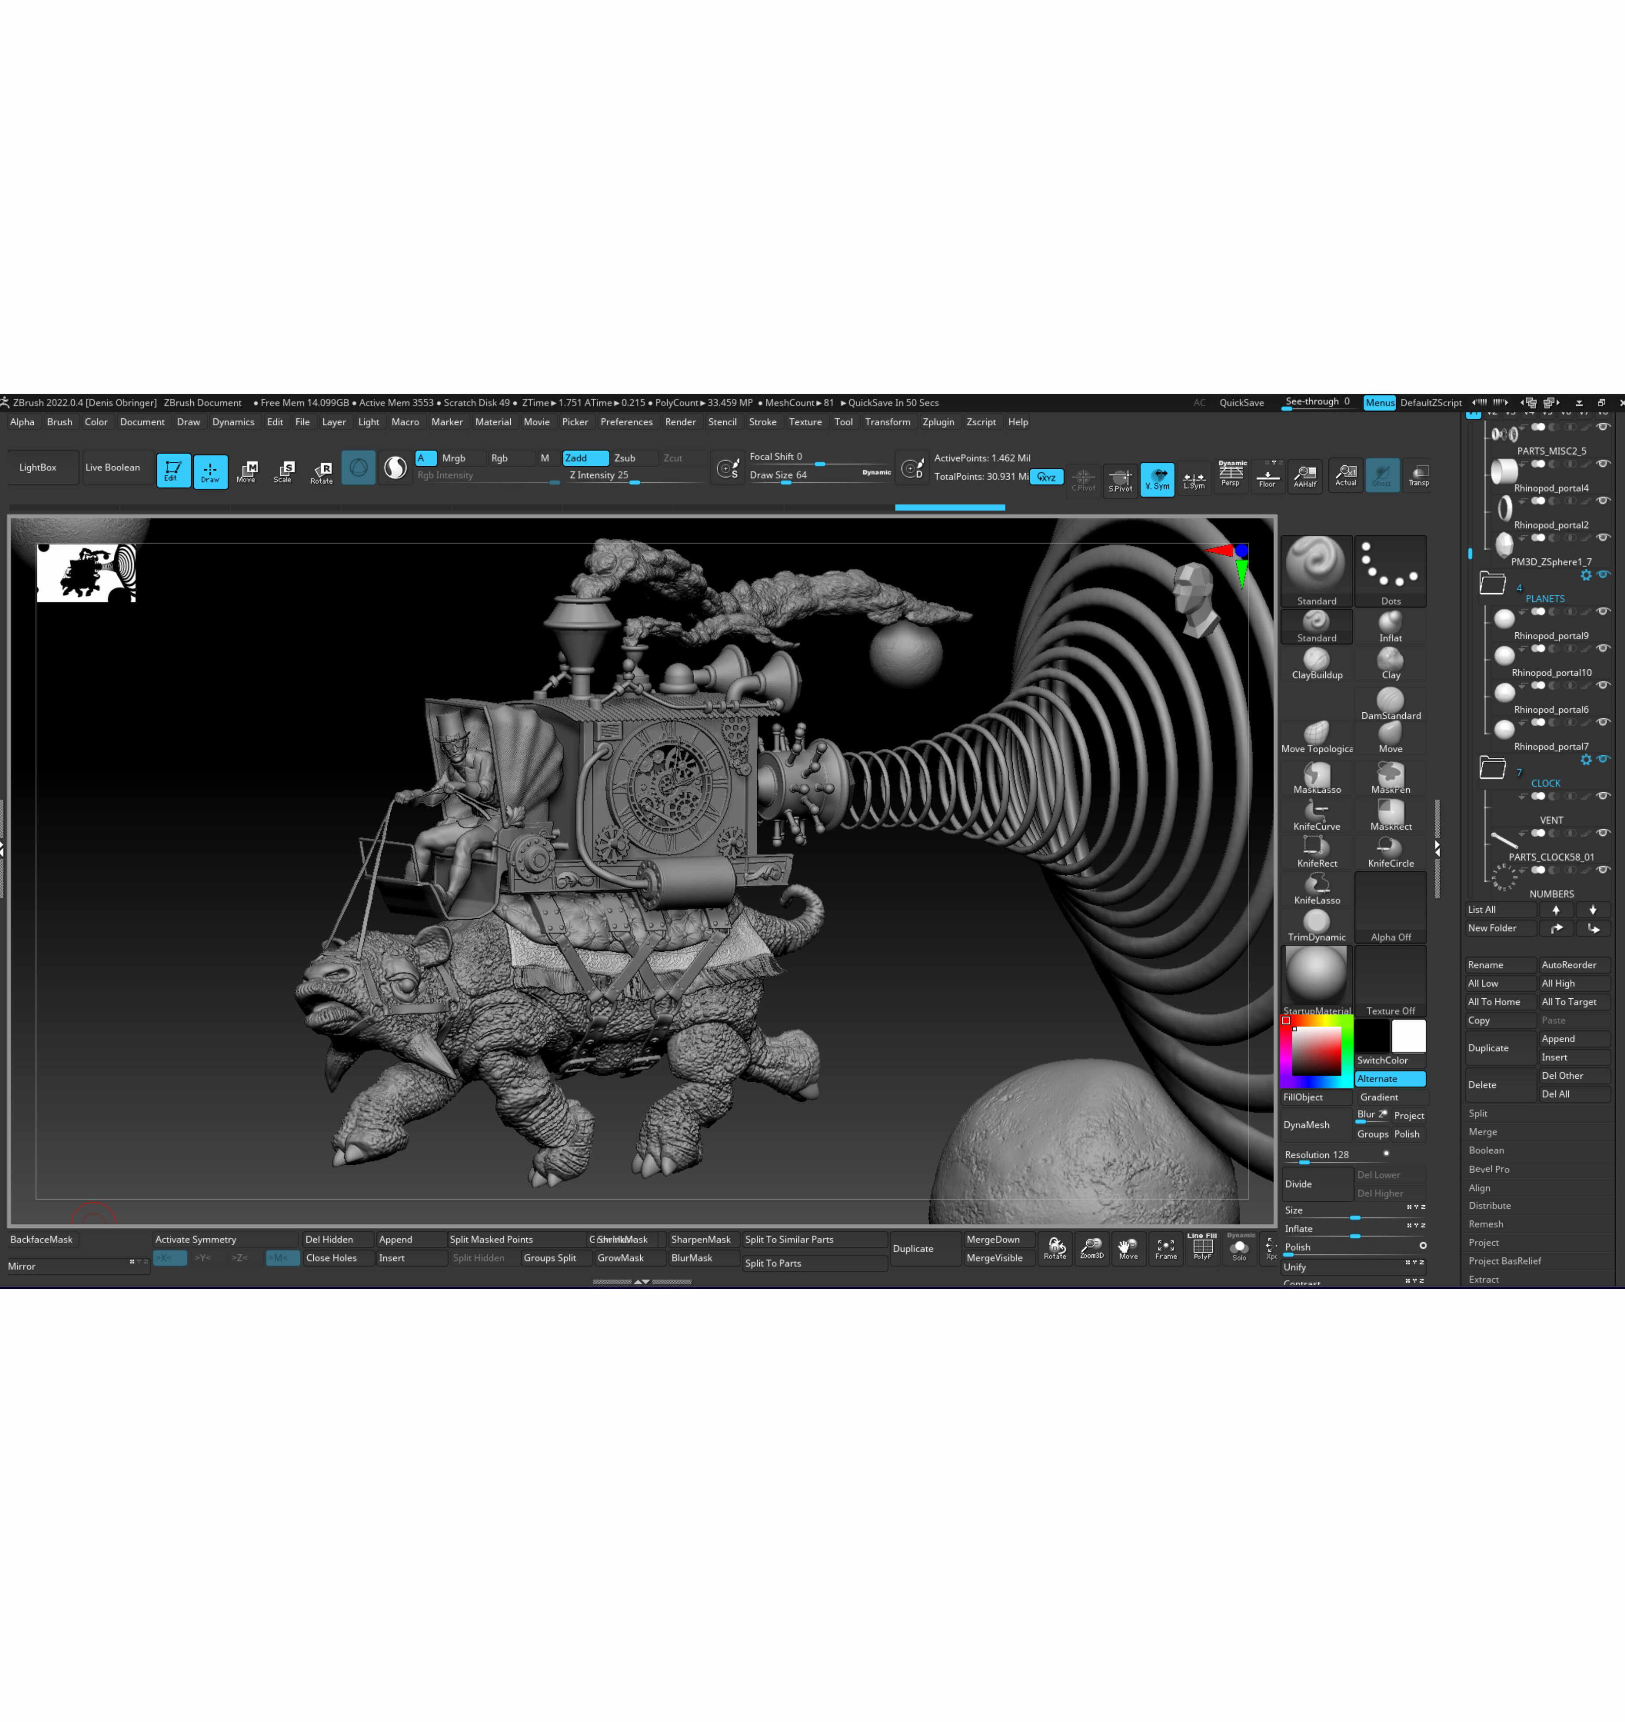Toggle visibility eye of Rhinopod_portal9

pyautogui.click(x=1603, y=612)
